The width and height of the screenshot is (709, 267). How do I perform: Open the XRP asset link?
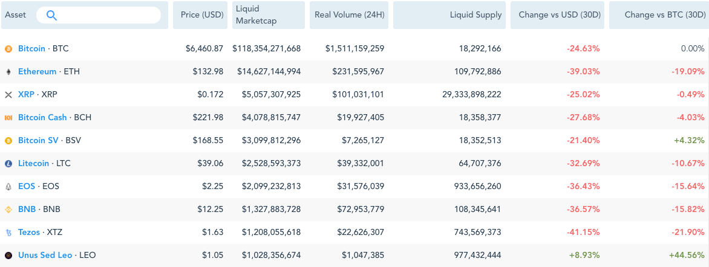(26, 94)
